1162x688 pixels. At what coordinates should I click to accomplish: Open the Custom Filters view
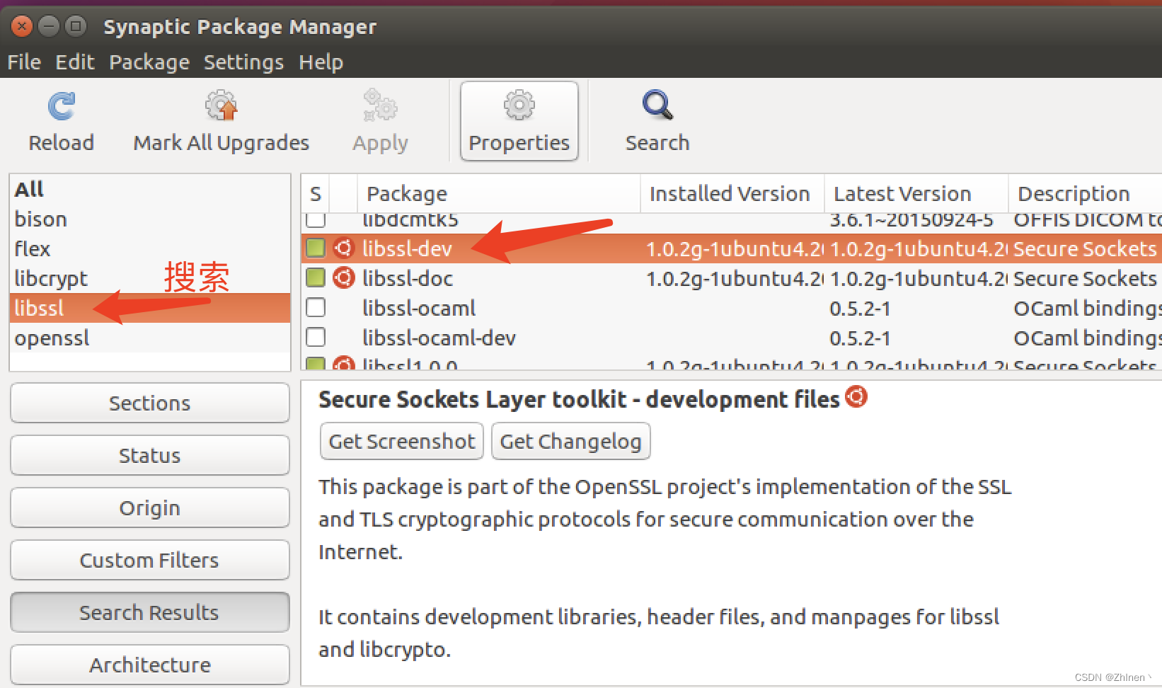click(150, 560)
